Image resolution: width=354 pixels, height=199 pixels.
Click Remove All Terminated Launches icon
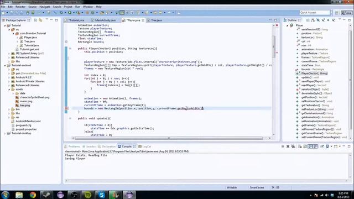293,146
